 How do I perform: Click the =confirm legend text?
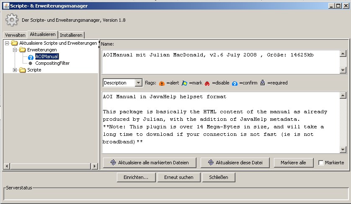tap(248, 83)
